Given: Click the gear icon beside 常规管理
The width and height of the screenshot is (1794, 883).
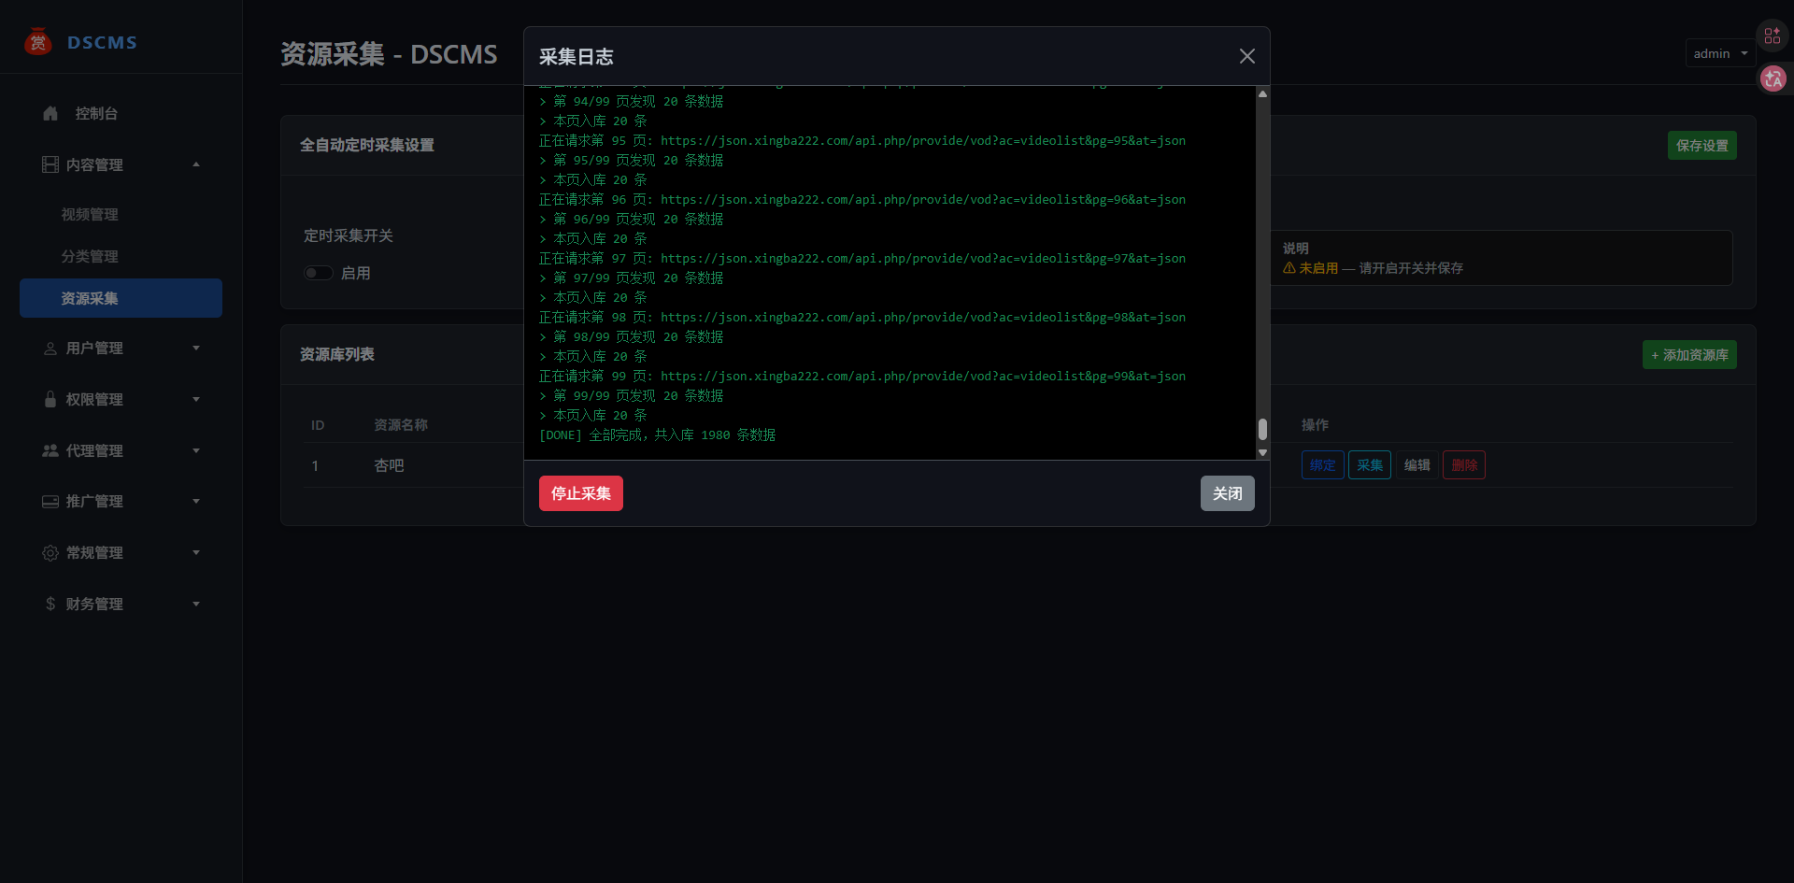Looking at the screenshot, I should [x=50, y=552].
